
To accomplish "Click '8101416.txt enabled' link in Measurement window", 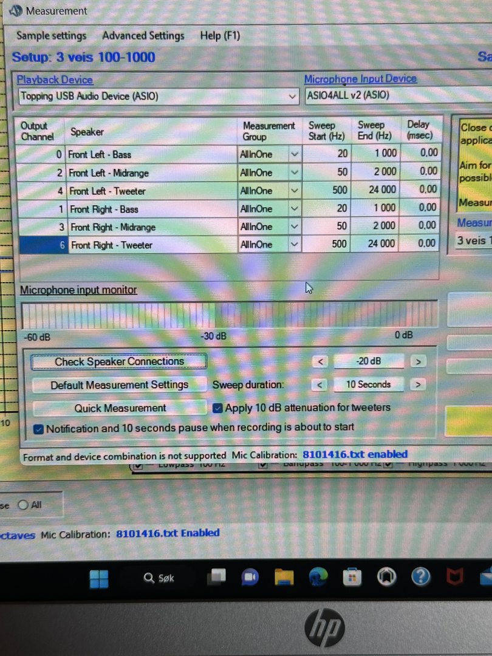I will (355, 455).
